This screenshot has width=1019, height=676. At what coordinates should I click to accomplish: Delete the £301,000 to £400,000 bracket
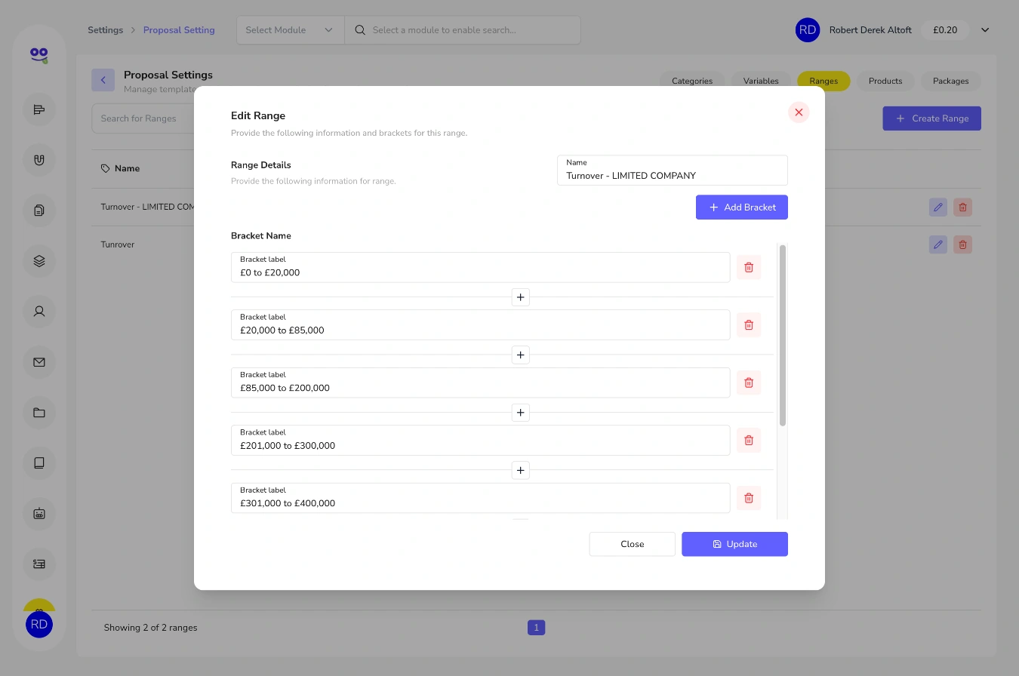[x=749, y=498]
